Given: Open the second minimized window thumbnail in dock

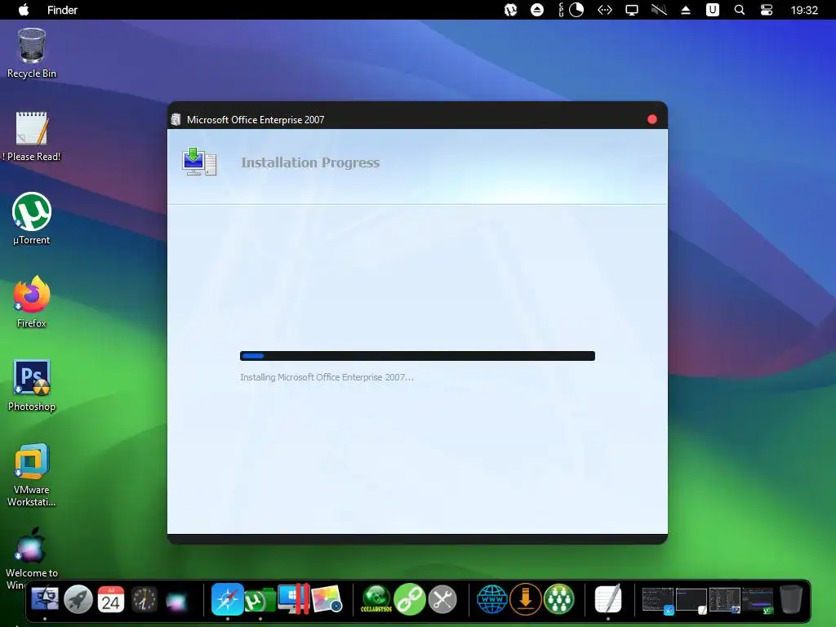Looking at the screenshot, I should pyautogui.click(x=691, y=600).
